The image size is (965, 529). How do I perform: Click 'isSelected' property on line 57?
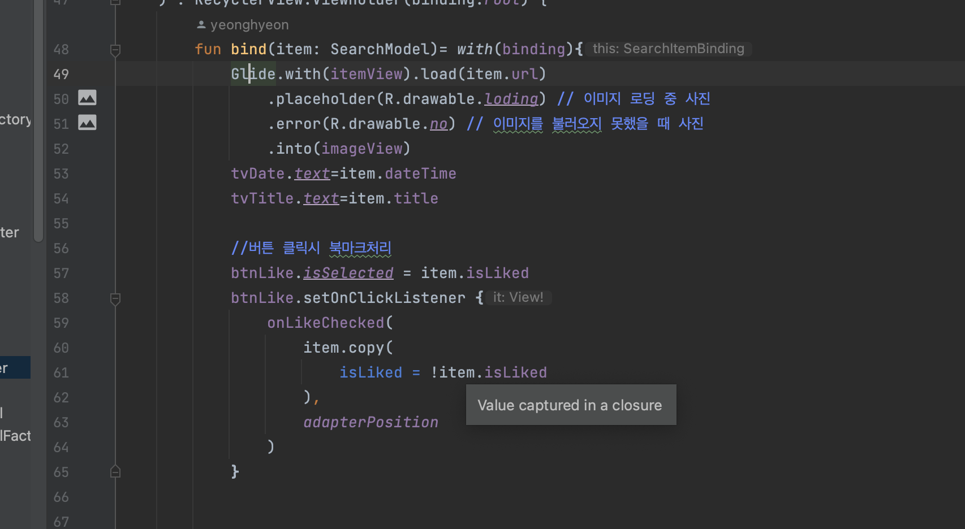coord(348,273)
